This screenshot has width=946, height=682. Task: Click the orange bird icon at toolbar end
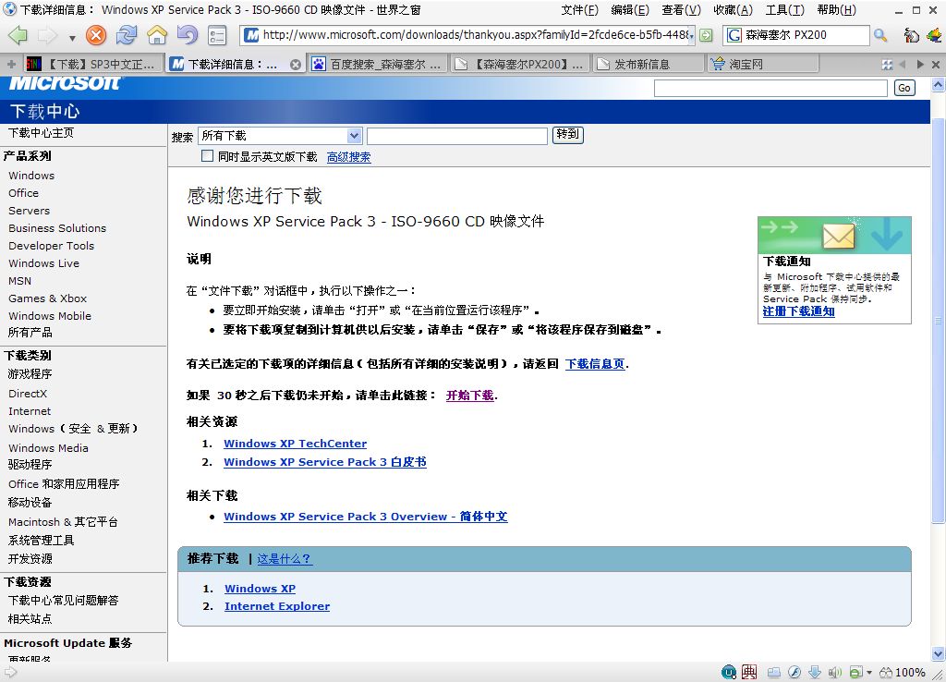(935, 35)
